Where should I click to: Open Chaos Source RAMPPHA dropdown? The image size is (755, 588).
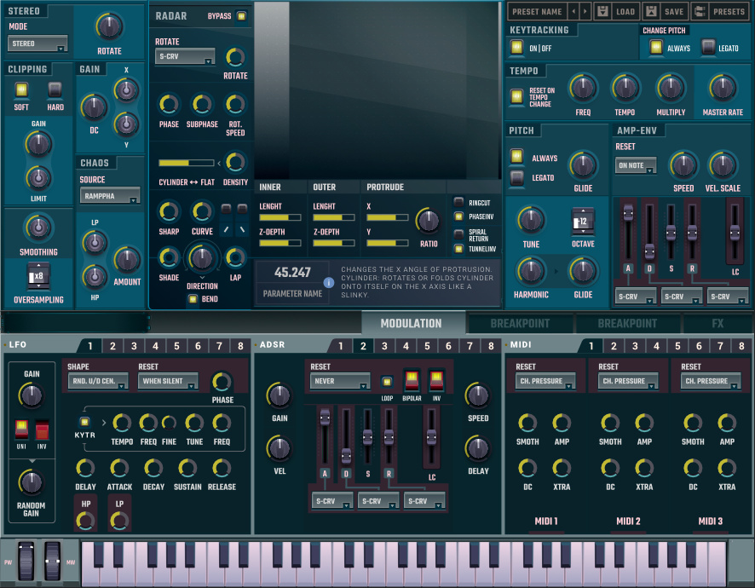tap(110, 196)
